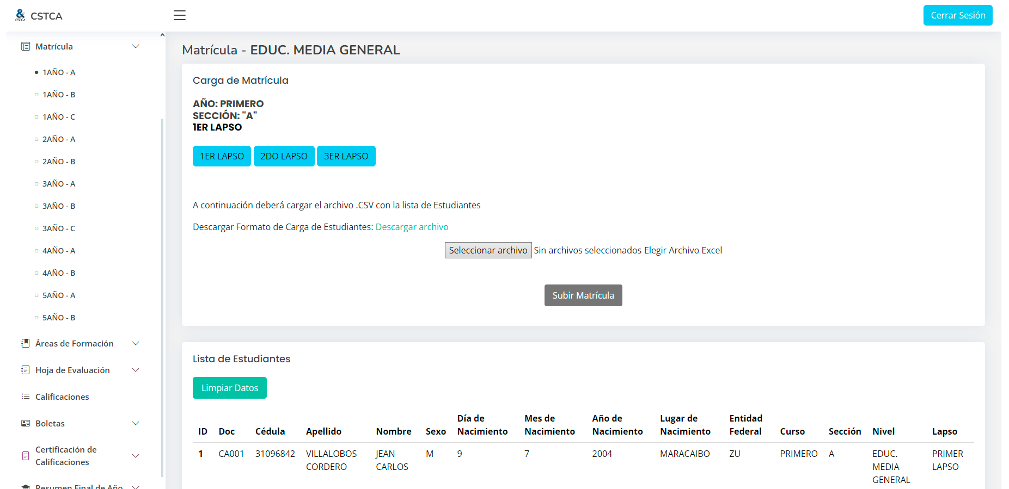This screenshot has width=1009, height=489.
Task: Open 2AÑO - A section
Action: (59, 139)
